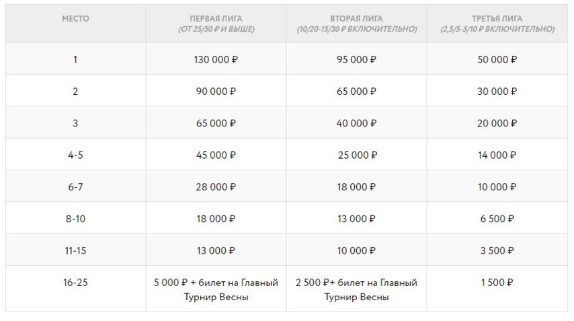Click the 28 000 ₽ prize cell
This screenshot has width=574, height=321.
[x=215, y=187]
